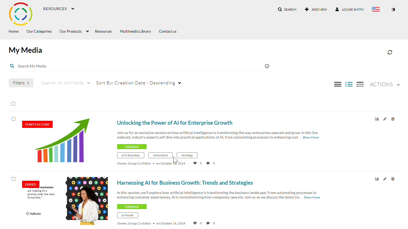Delete the Harnessing AI for Business Growth entry
408x229 pixels.
[x=393, y=179]
